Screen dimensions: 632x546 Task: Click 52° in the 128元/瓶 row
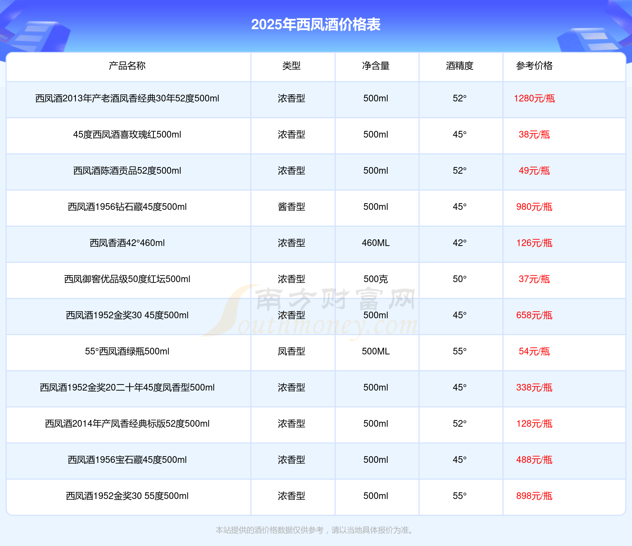[460, 424]
